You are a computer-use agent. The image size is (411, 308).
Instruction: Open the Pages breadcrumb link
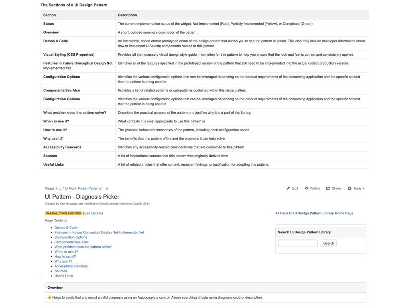coord(49,188)
